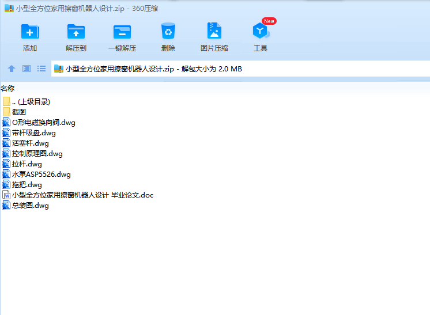Select file name 水泵ASP5526.dwg

click(x=42, y=174)
